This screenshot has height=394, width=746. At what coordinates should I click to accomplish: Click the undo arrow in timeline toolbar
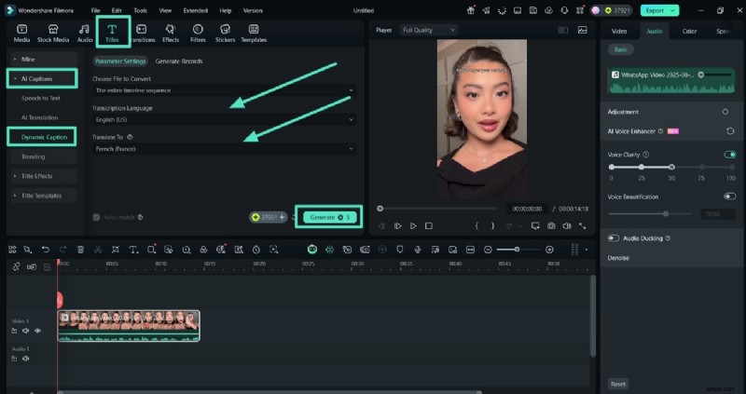46,250
